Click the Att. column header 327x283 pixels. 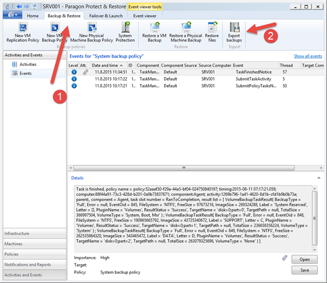(x=84, y=65)
